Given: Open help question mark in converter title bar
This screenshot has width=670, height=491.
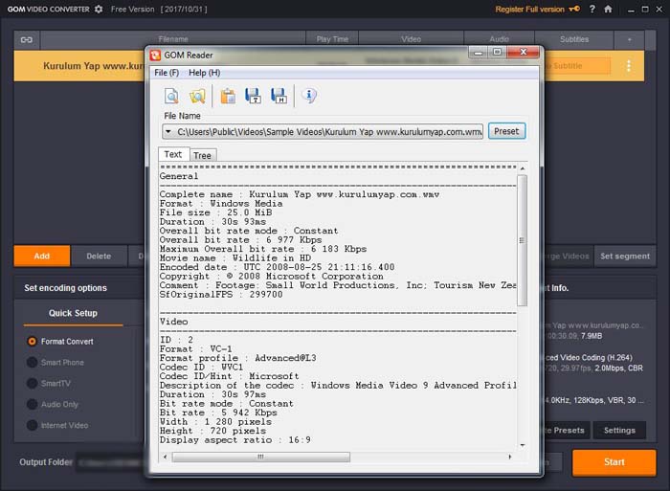Looking at the screenshot, I should click(592, 9).
